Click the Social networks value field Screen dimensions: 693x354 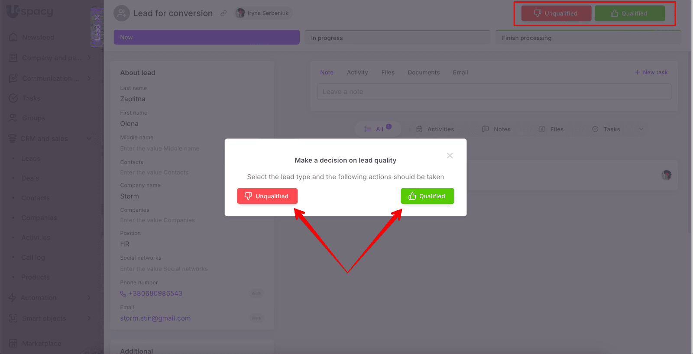[x=164, y=269]
